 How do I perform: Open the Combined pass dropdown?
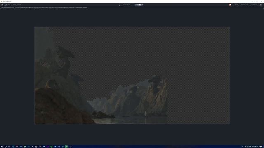255,5
